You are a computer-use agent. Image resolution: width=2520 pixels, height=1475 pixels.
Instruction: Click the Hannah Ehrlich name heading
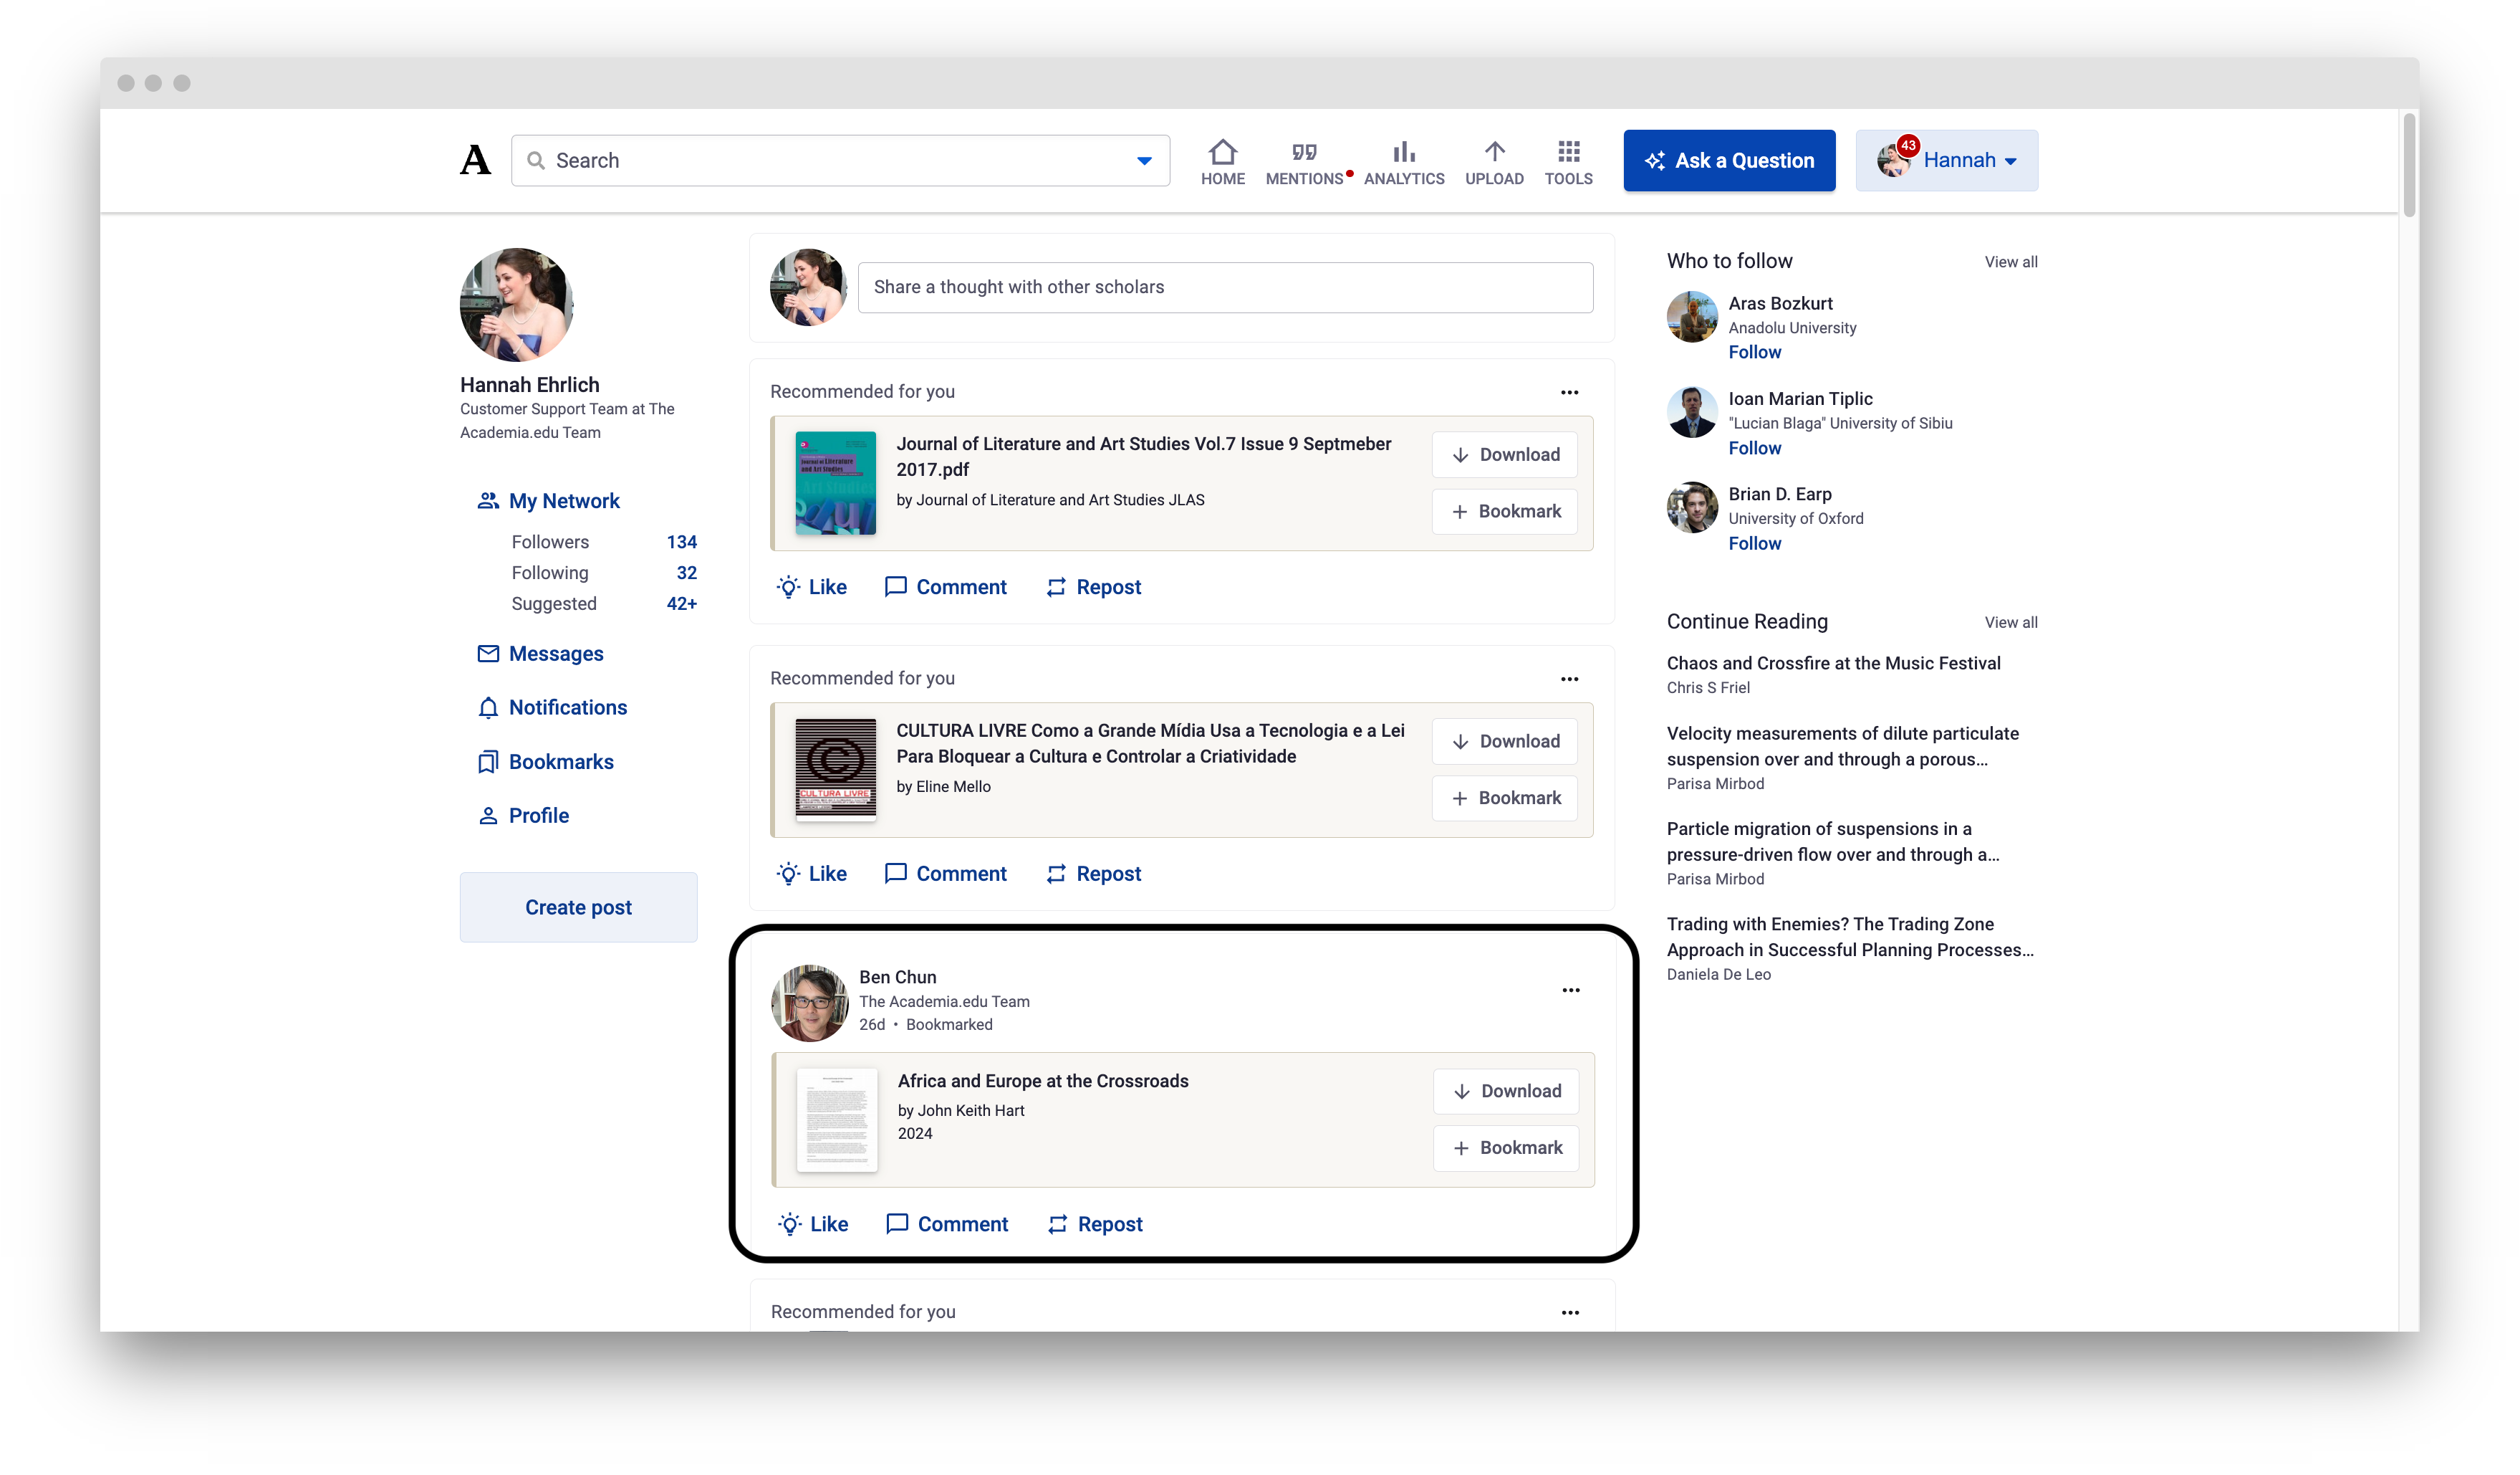coord(529,386)
